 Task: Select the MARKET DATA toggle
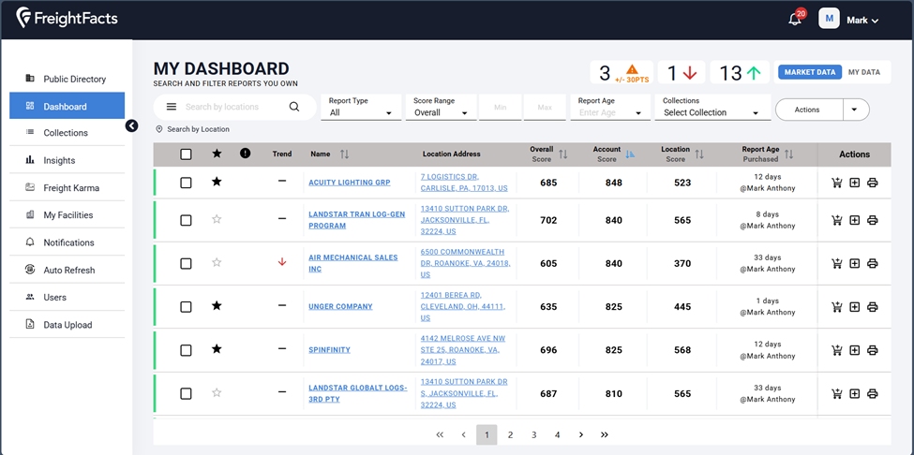[810, 72]
